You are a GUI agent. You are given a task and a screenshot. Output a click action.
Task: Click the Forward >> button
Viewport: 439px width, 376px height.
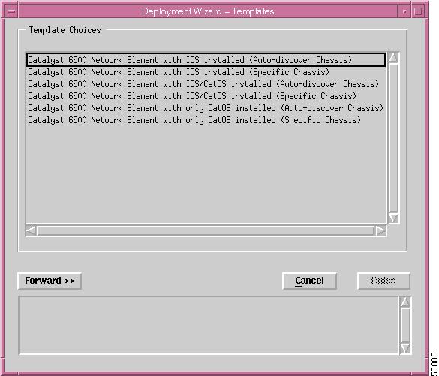coord(50,281)
